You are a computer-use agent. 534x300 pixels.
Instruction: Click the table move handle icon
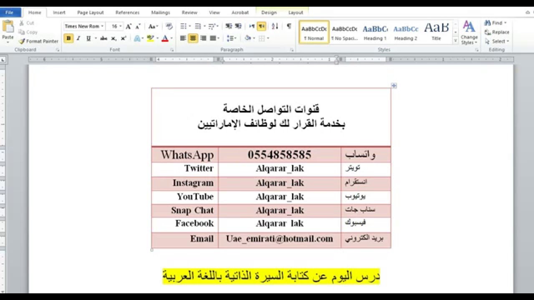coord(394,85)
